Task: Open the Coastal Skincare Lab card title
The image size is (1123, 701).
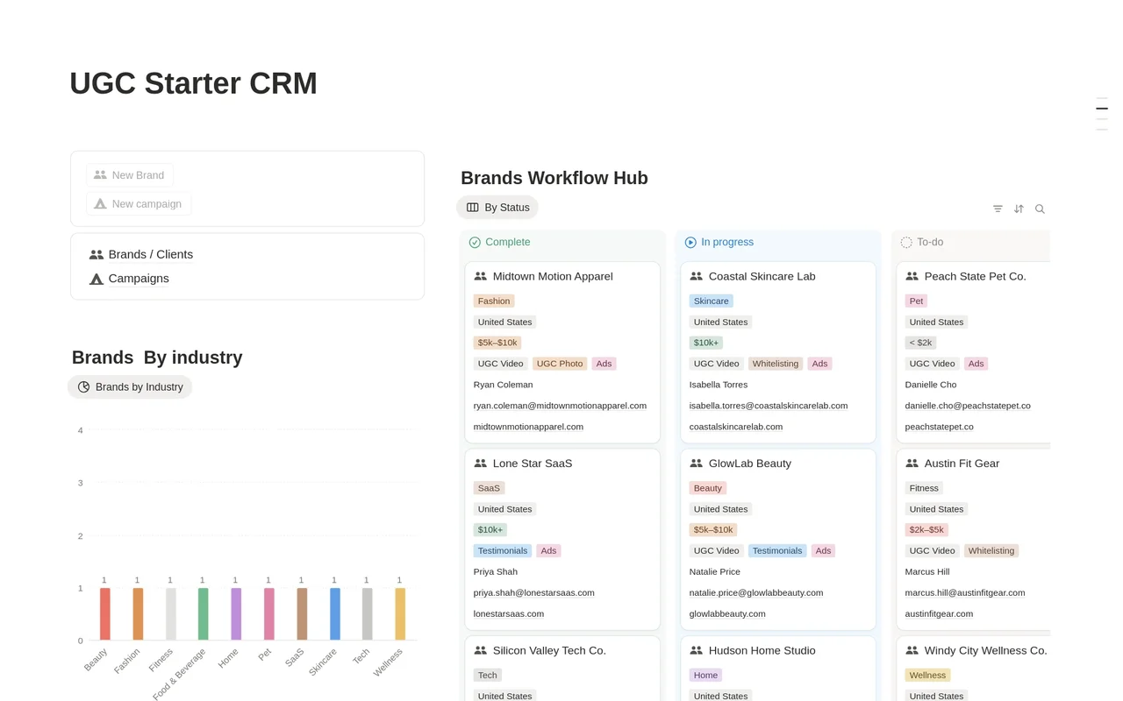Action: pyautogui.click(x=762, y=276)
